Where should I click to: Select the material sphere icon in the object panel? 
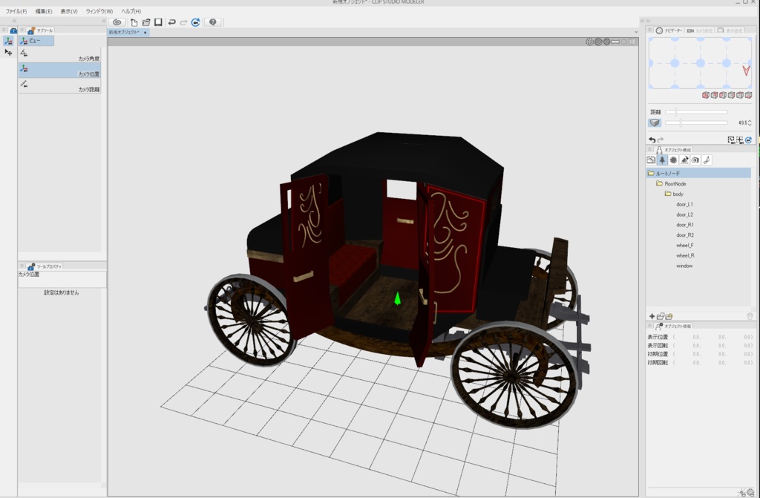pyautogui.click(x=674, y=160)
